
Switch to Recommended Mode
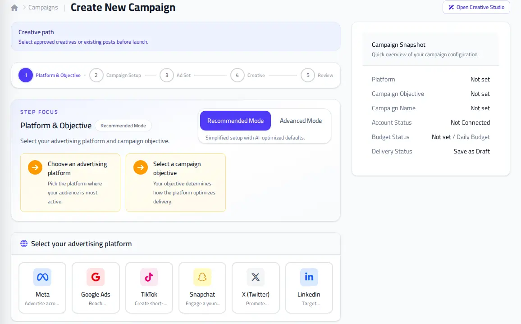point(235,121)
